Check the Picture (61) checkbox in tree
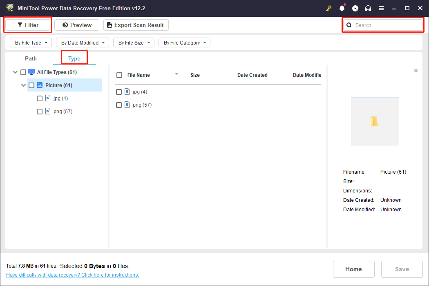The width and height of the screenshot is (429, 286). 31,85
